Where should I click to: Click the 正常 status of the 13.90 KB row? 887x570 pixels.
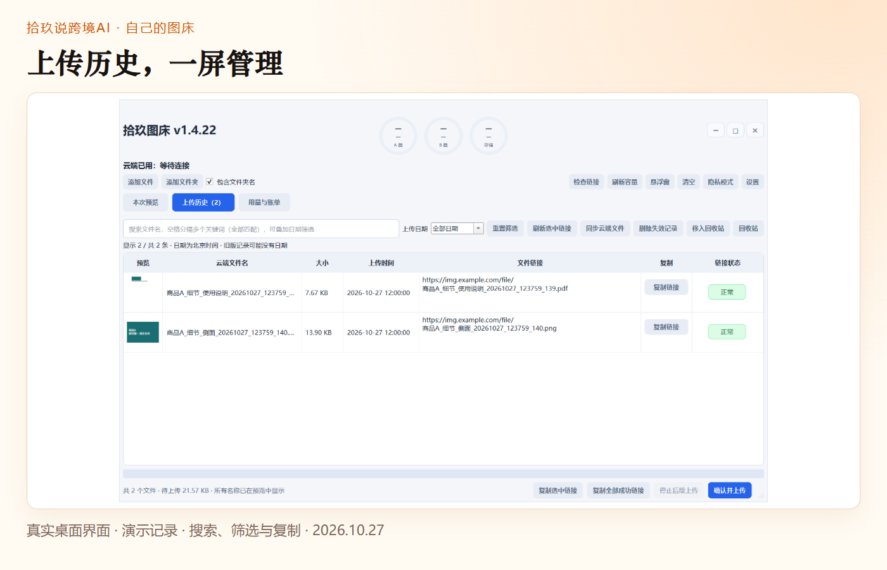coord(727,332)
